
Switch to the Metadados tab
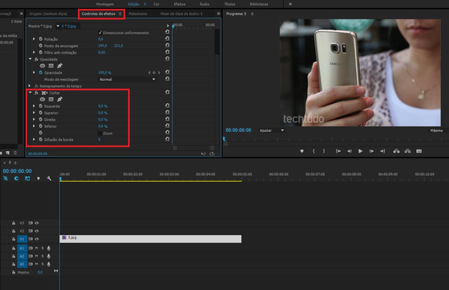(x=137, y=14)
